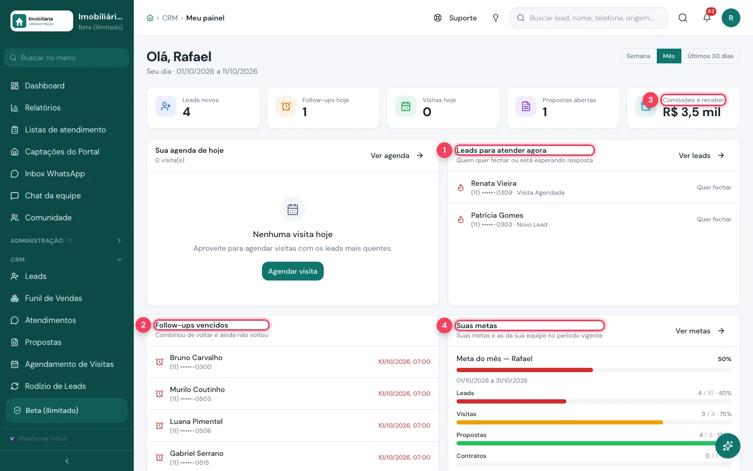753x471 pixels.
Task: Click the Leads novos card icon
Action: coord(166,106)
